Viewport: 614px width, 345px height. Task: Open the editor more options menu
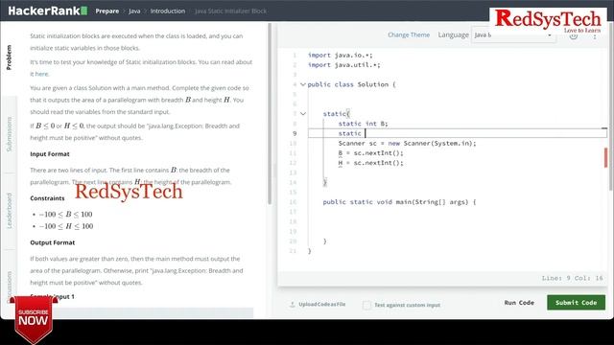tap(595, 36)
